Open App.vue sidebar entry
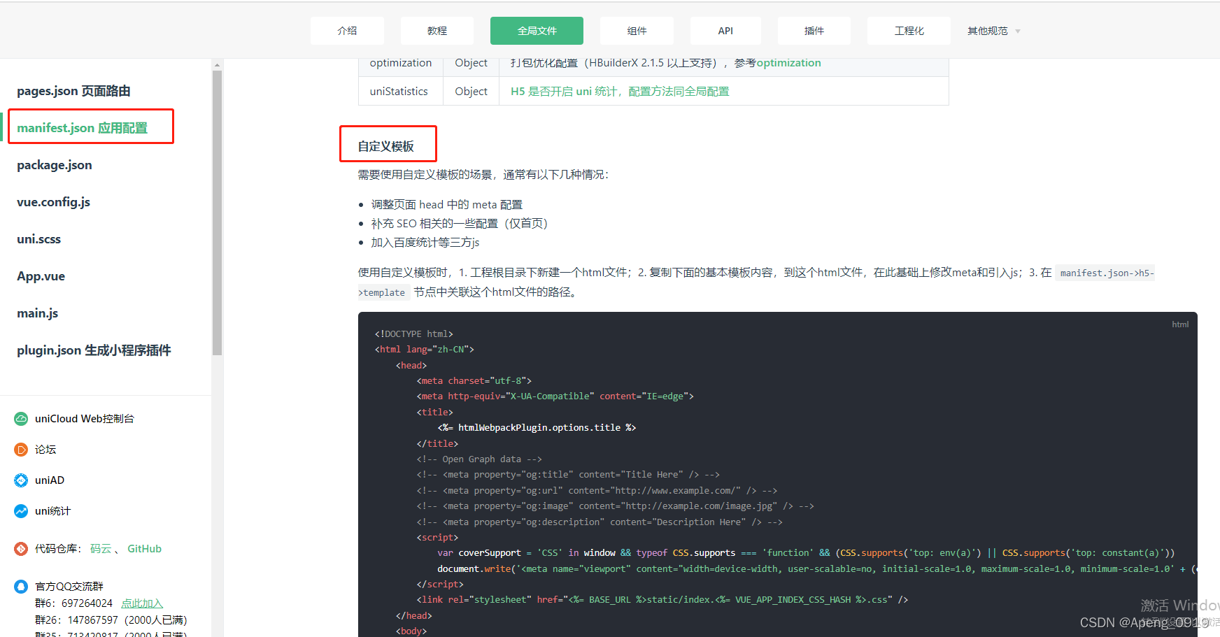 pyautogui.click(x=41, y=276)
